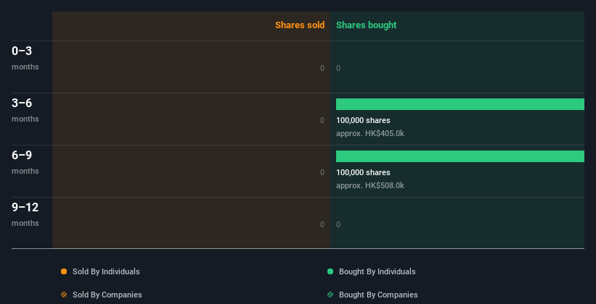Click the 0–3 months row label
596x304 pixels.
click(25, 58)
